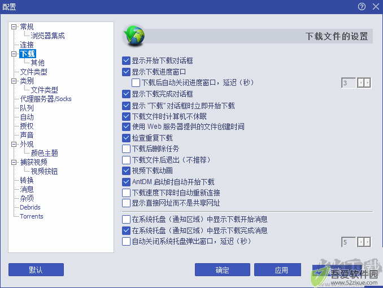Collapse the 捕获视频 tree node

click(x=14, y=162)
